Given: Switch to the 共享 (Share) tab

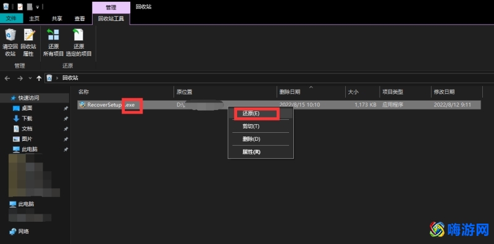Looking at the screenshot, I should (57, 19).
